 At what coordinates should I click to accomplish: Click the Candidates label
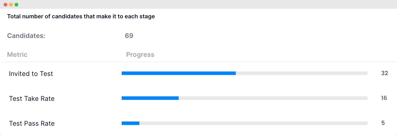tap(26, 36)
